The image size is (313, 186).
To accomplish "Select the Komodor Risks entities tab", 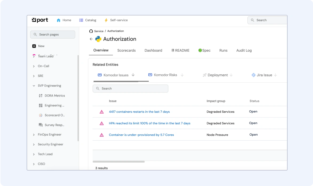I will pos(166,75).
